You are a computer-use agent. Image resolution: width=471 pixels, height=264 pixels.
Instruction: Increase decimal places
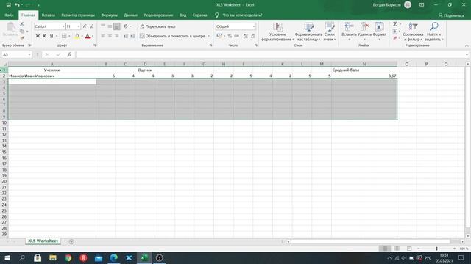246,36
